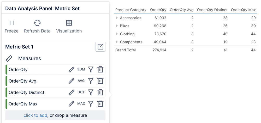Image resolution: width=261 pixels, height=123 pixels.
Task: Expand the Bikes category row
Action: click(117, 26)
